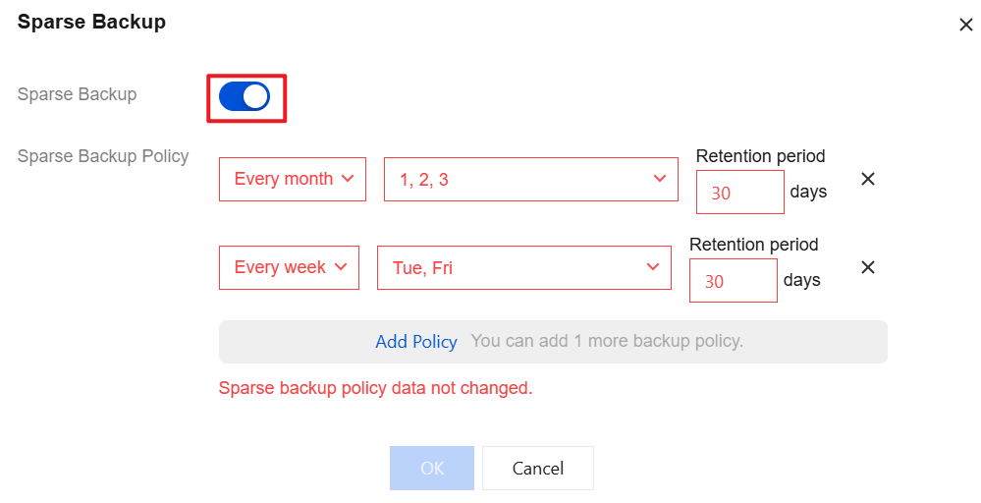Focus the weekly policy retention days field

733,281
